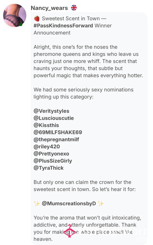The height and width of the screenshot is (245, 153).
Task: Click the strawberry emoji
Action: coord(37,18)
